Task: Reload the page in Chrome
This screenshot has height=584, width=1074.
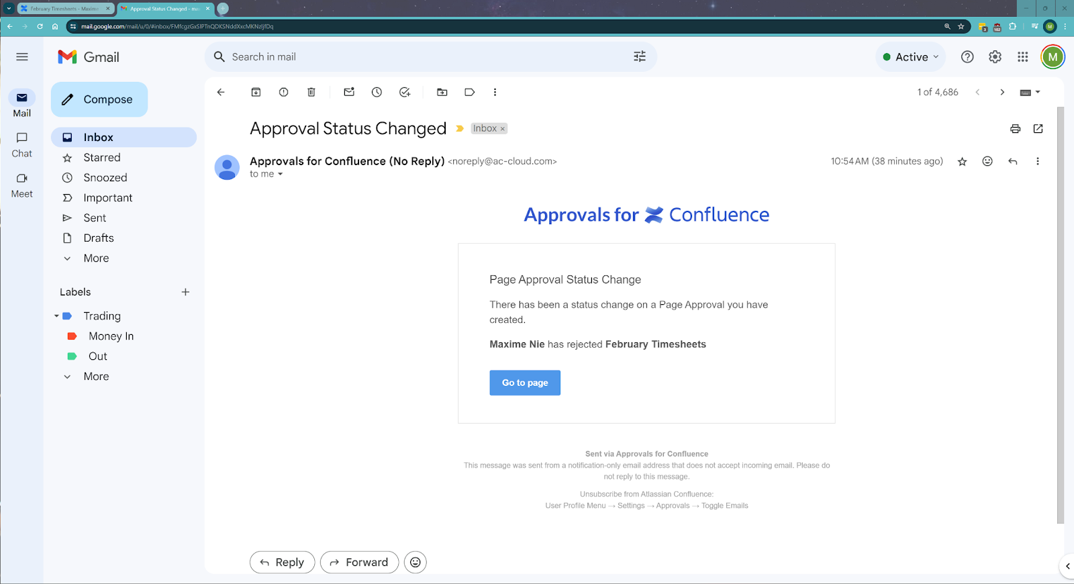Action: 40,27
